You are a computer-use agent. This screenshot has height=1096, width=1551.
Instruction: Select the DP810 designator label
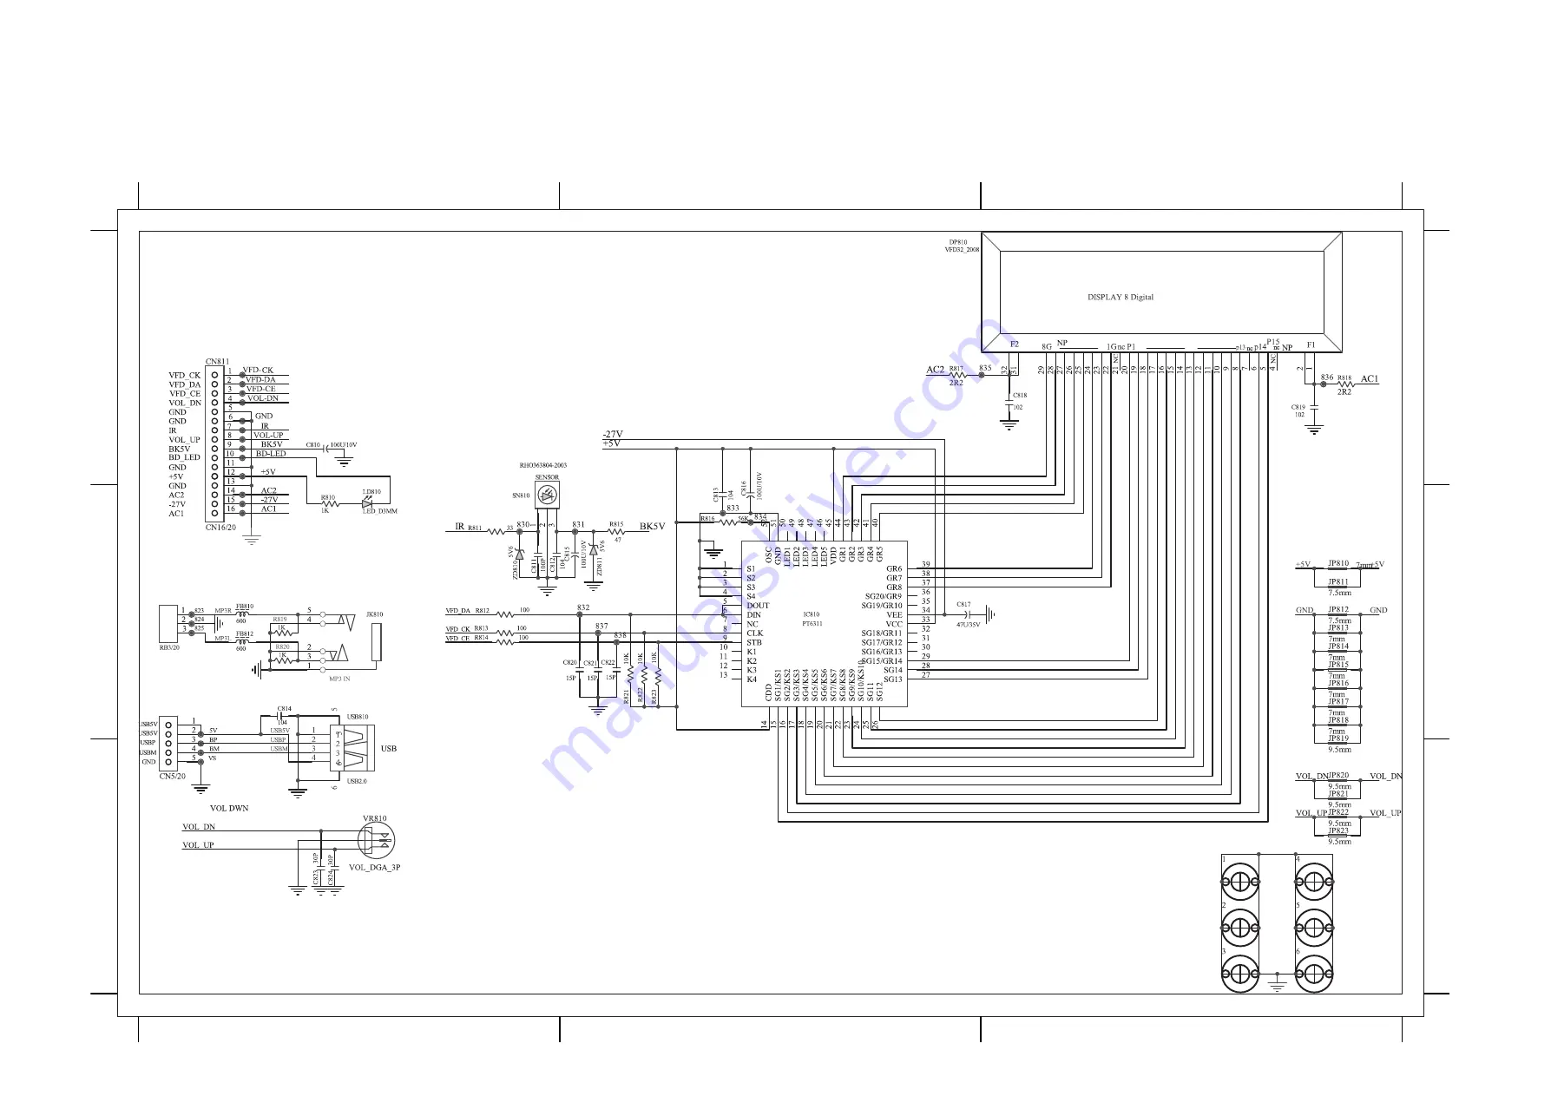[957, 243]
